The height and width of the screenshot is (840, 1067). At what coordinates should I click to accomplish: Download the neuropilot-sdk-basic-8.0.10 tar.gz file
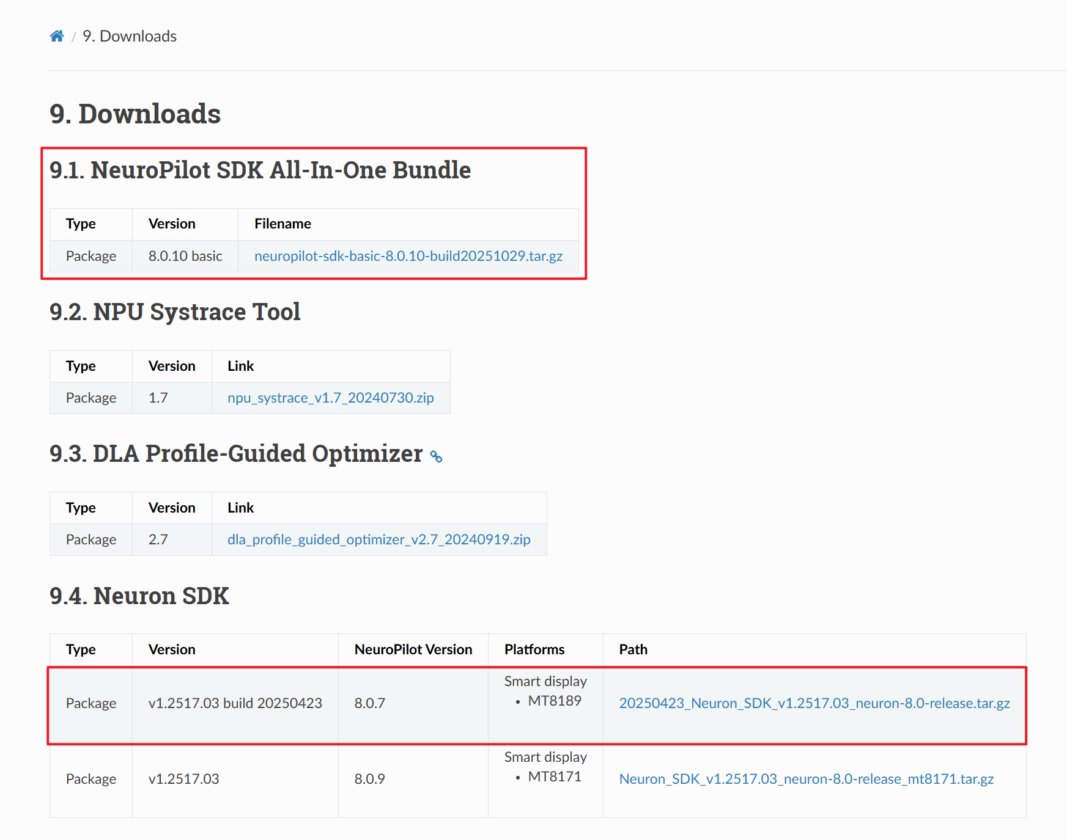click(408, 256)
